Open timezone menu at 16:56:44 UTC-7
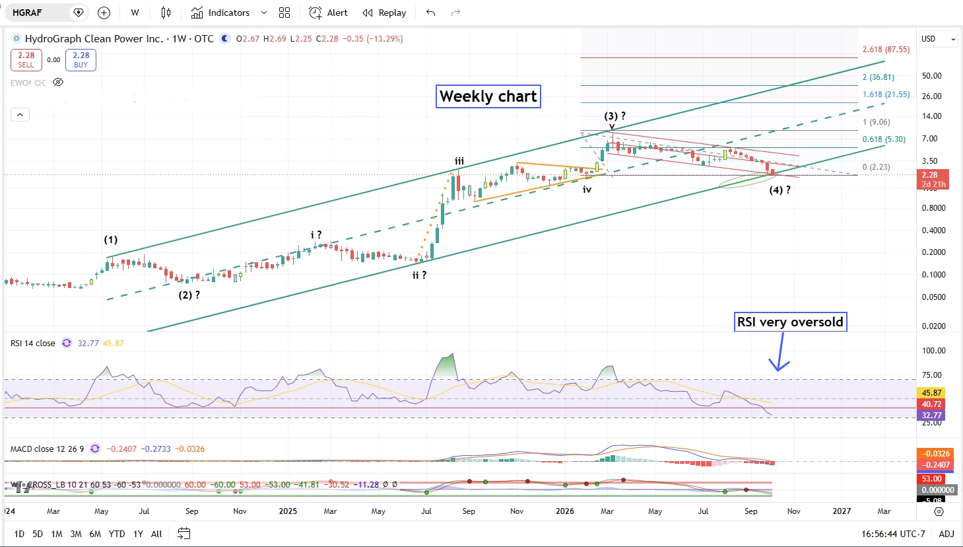This screenshot has width=963, height=547. [x=893, y=534]
